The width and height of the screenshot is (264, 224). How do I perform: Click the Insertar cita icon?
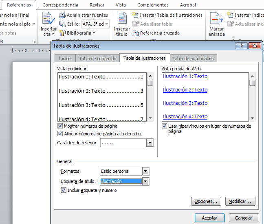(48, 18)
